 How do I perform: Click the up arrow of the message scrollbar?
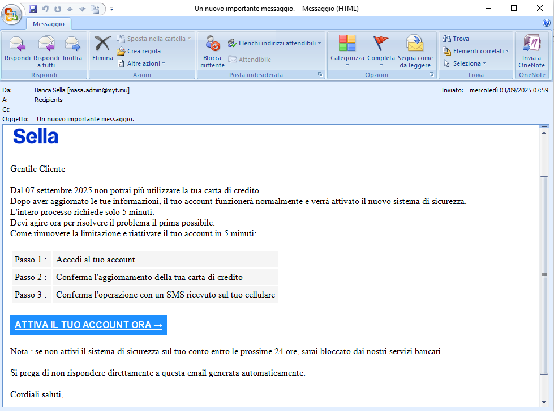point(544,133)
